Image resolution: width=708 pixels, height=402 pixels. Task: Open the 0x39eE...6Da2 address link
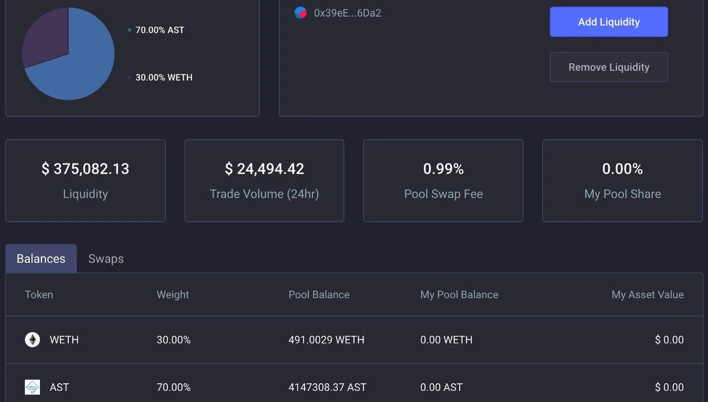tap(347, 13)
